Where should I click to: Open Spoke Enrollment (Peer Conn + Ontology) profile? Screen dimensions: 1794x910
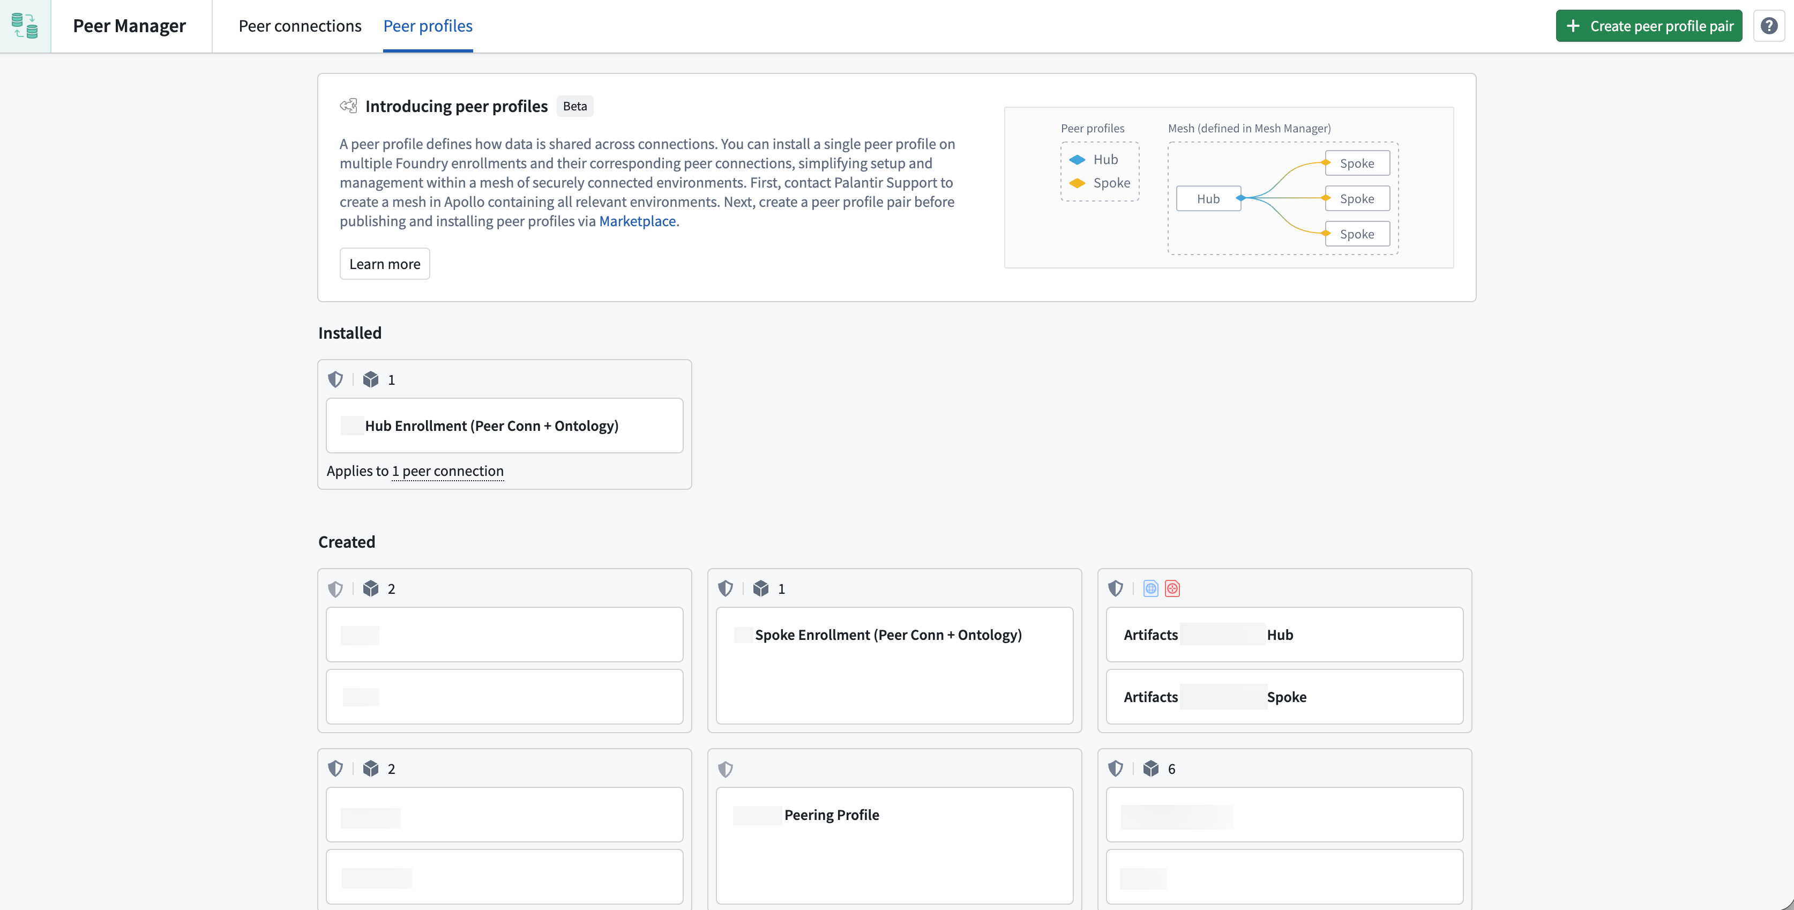tap(894, 666)
